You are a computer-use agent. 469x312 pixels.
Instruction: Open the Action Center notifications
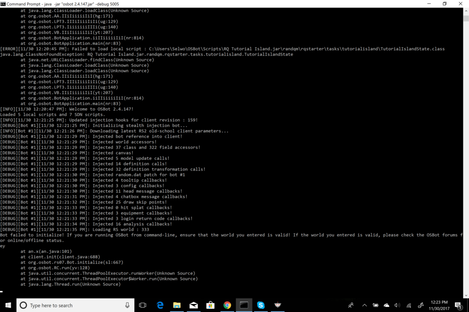pyautogui.click(x=459, y=305)
